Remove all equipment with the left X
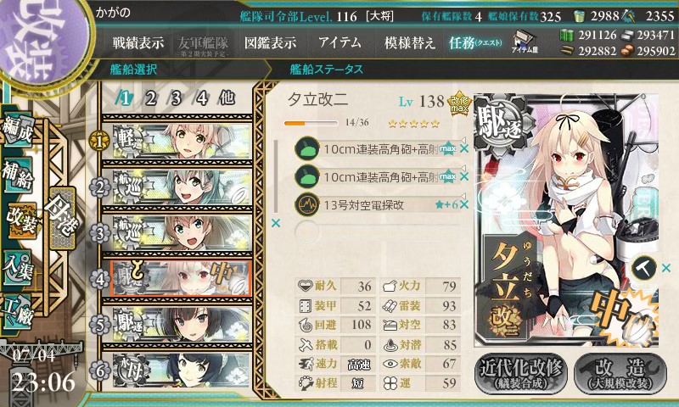 (x=275, y=223)
